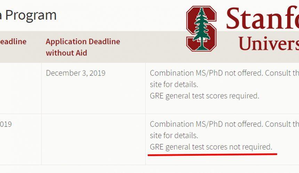
Task: Click the partial 019 date in second row
Action: pos(6,124)
